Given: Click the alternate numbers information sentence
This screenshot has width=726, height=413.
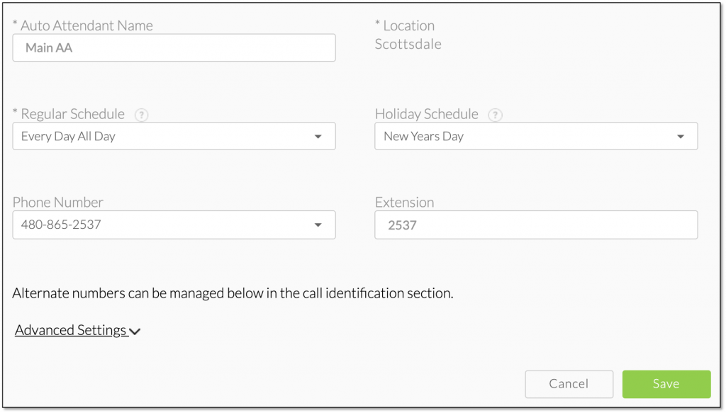Looking at the screenshot, I should pyautogui.click(x=233, y=293).
